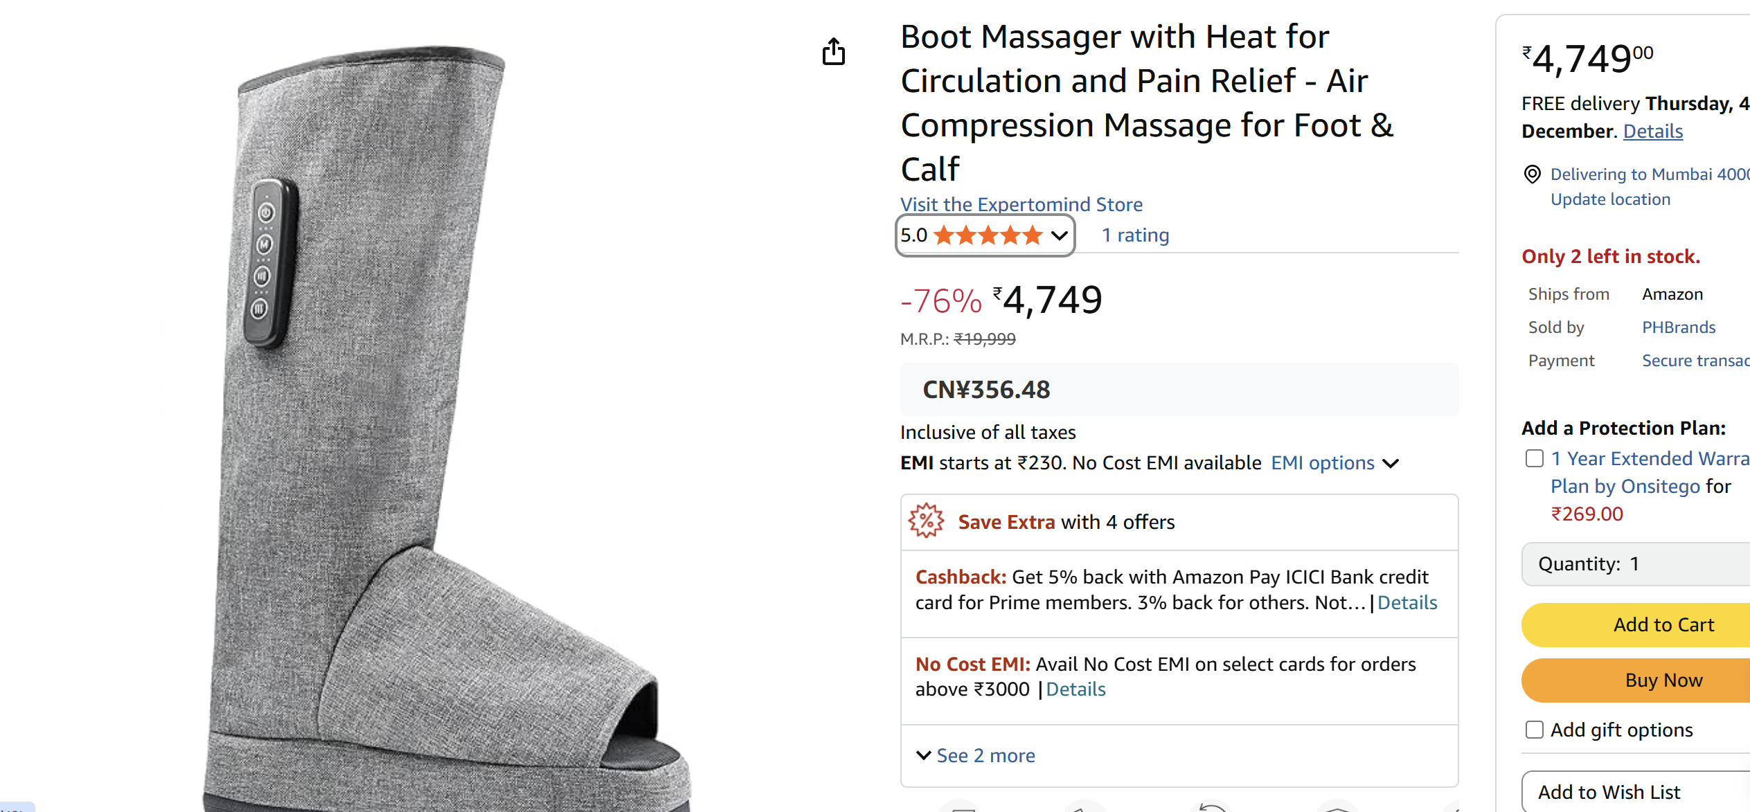Visit the Expertomind Store

coord(1021,204)
